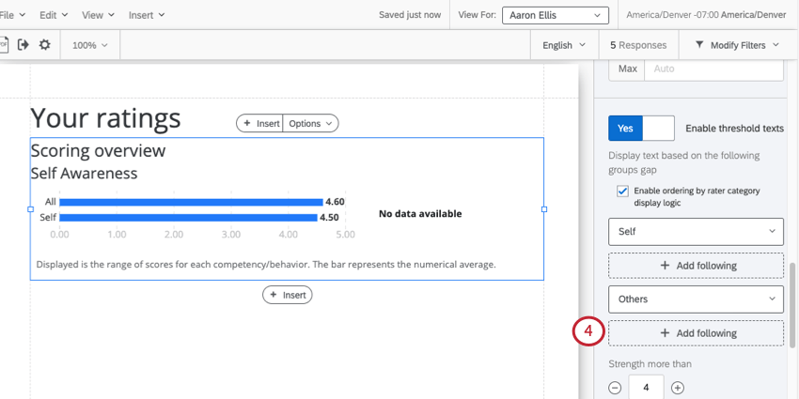Click the Max axis value input field
This screenshot has height=399, width=799.
[713, 69]
